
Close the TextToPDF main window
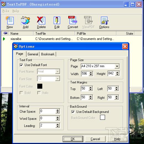[x=139, y=4]
